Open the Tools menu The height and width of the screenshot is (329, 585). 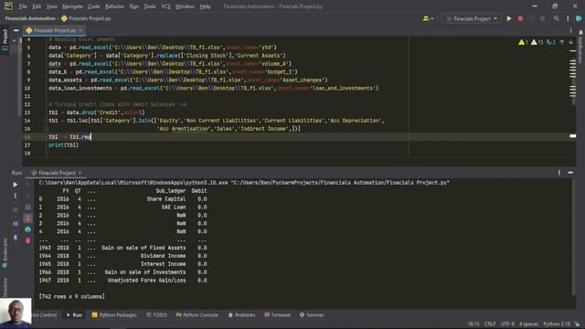[x=150, y=6]
